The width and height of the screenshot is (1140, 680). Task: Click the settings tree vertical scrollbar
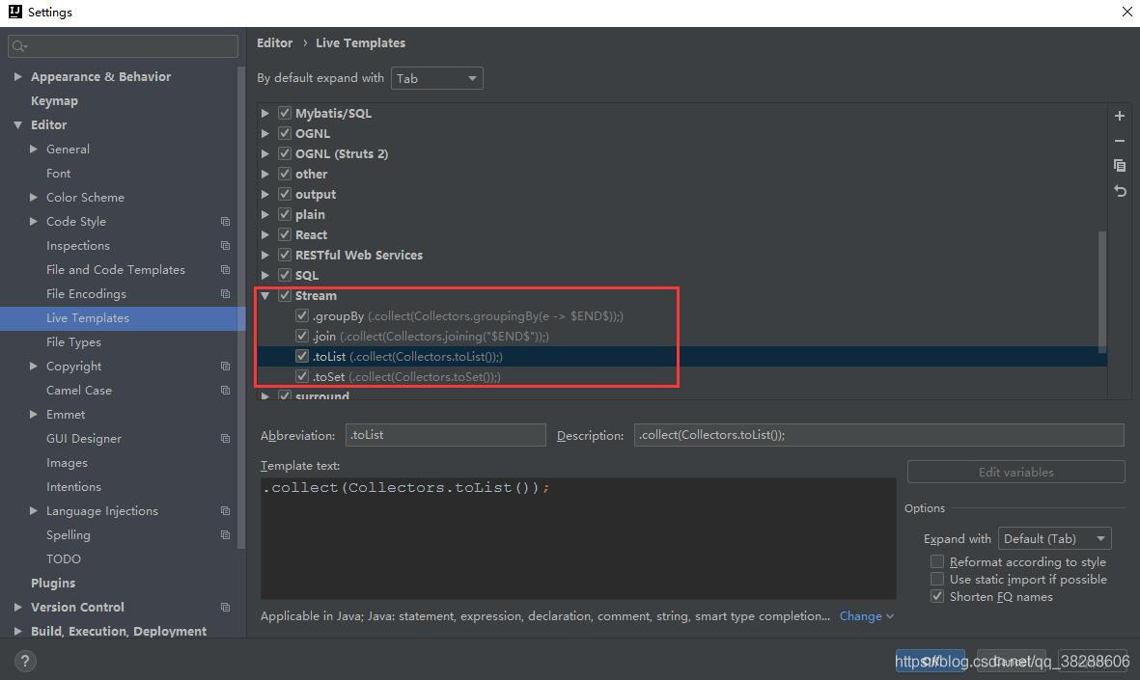point(241,308)
